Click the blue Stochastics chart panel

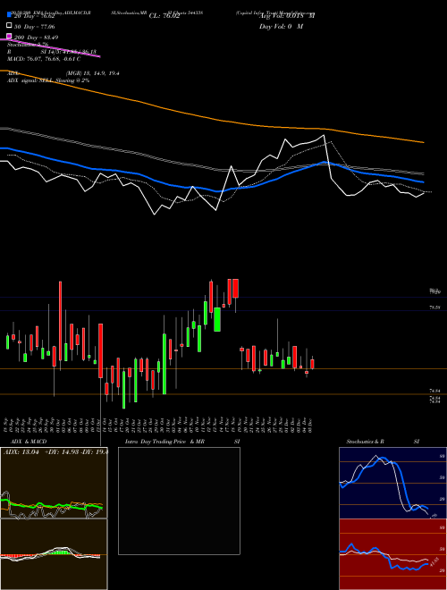click(x=392, y=483)
